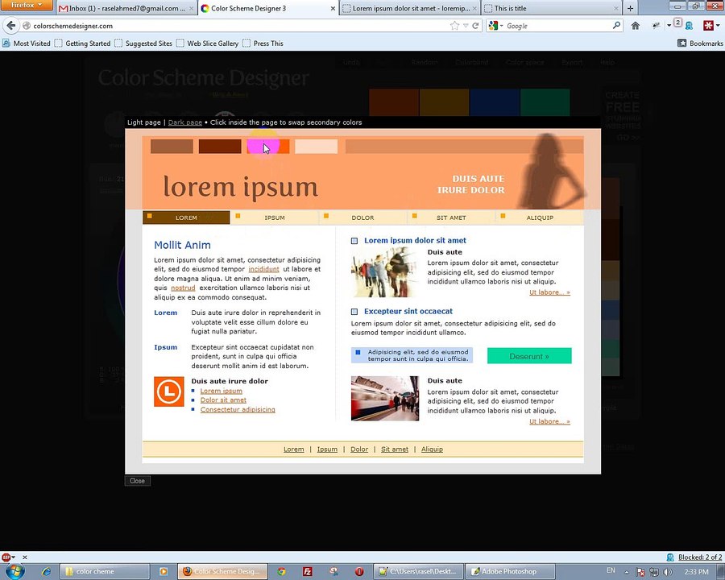725x580 pixels.
Task: Open the Firefox menu button
Action: tap(27, 5)
